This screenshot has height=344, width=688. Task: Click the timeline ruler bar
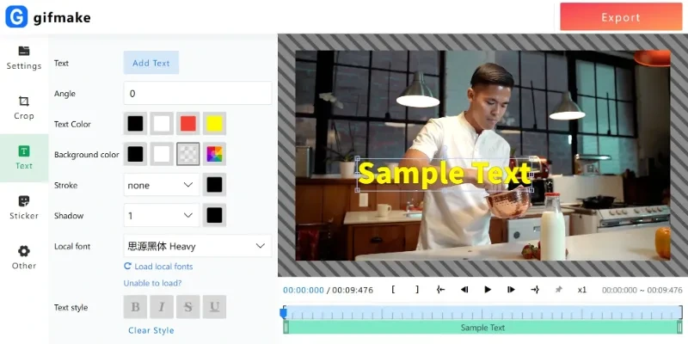[x=482, y=312]
